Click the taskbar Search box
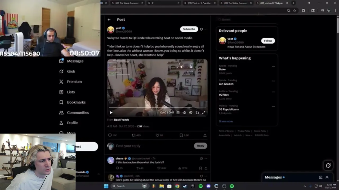The image size is (339, 190). (130, 186)
